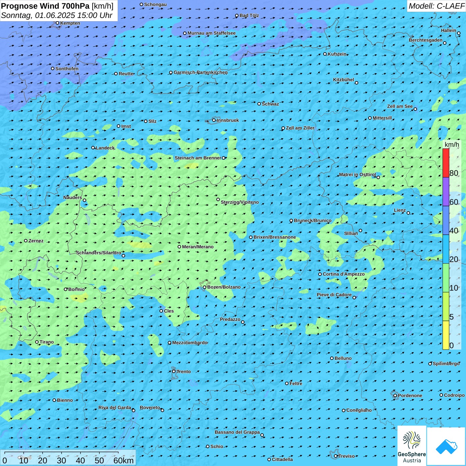Click the Landeck location marker
Viewport: 466px width, 466px height.
click(93, 148)
